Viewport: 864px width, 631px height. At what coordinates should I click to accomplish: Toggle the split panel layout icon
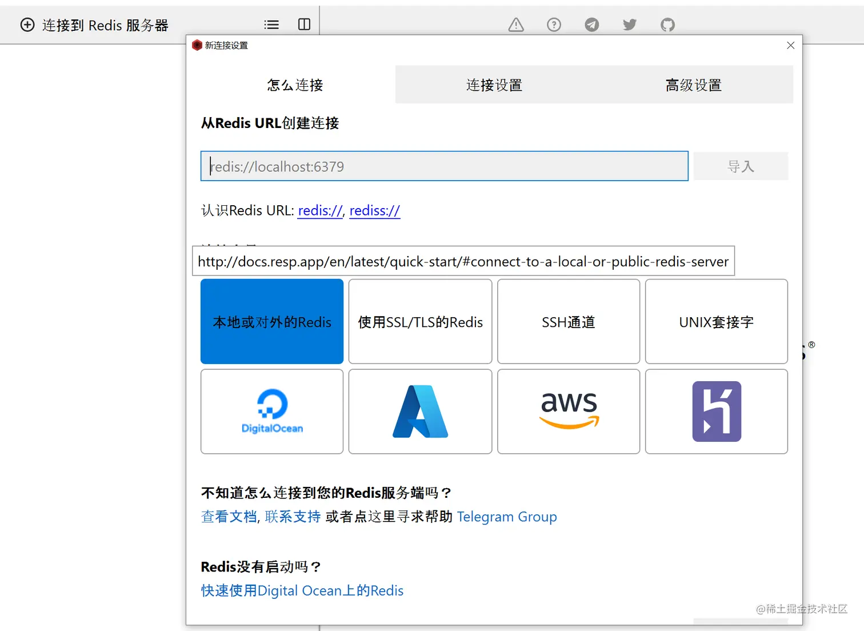tap(304, 24)
